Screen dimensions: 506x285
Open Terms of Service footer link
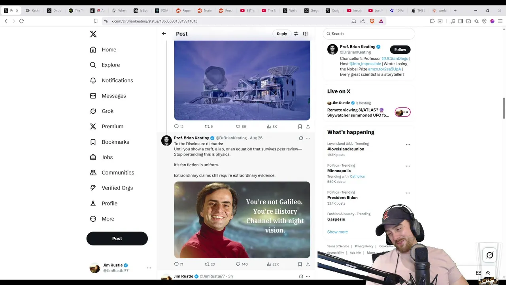338,246
